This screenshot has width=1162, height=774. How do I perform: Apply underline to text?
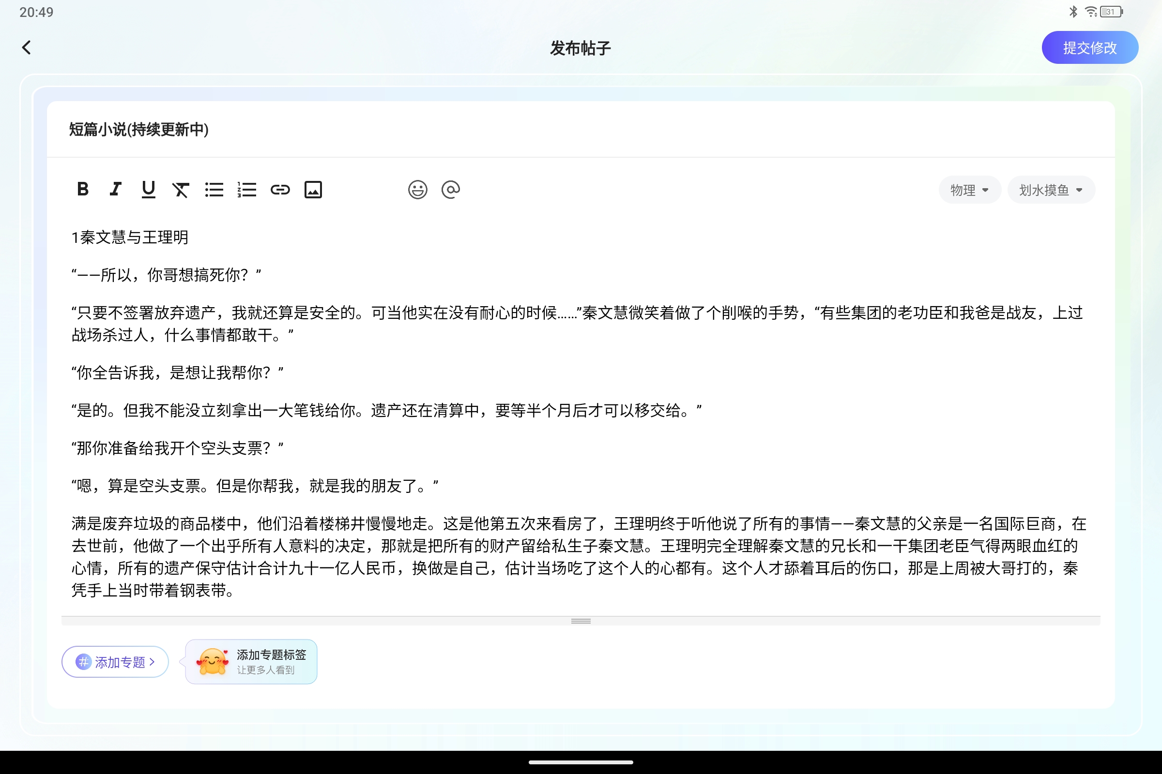148,190
